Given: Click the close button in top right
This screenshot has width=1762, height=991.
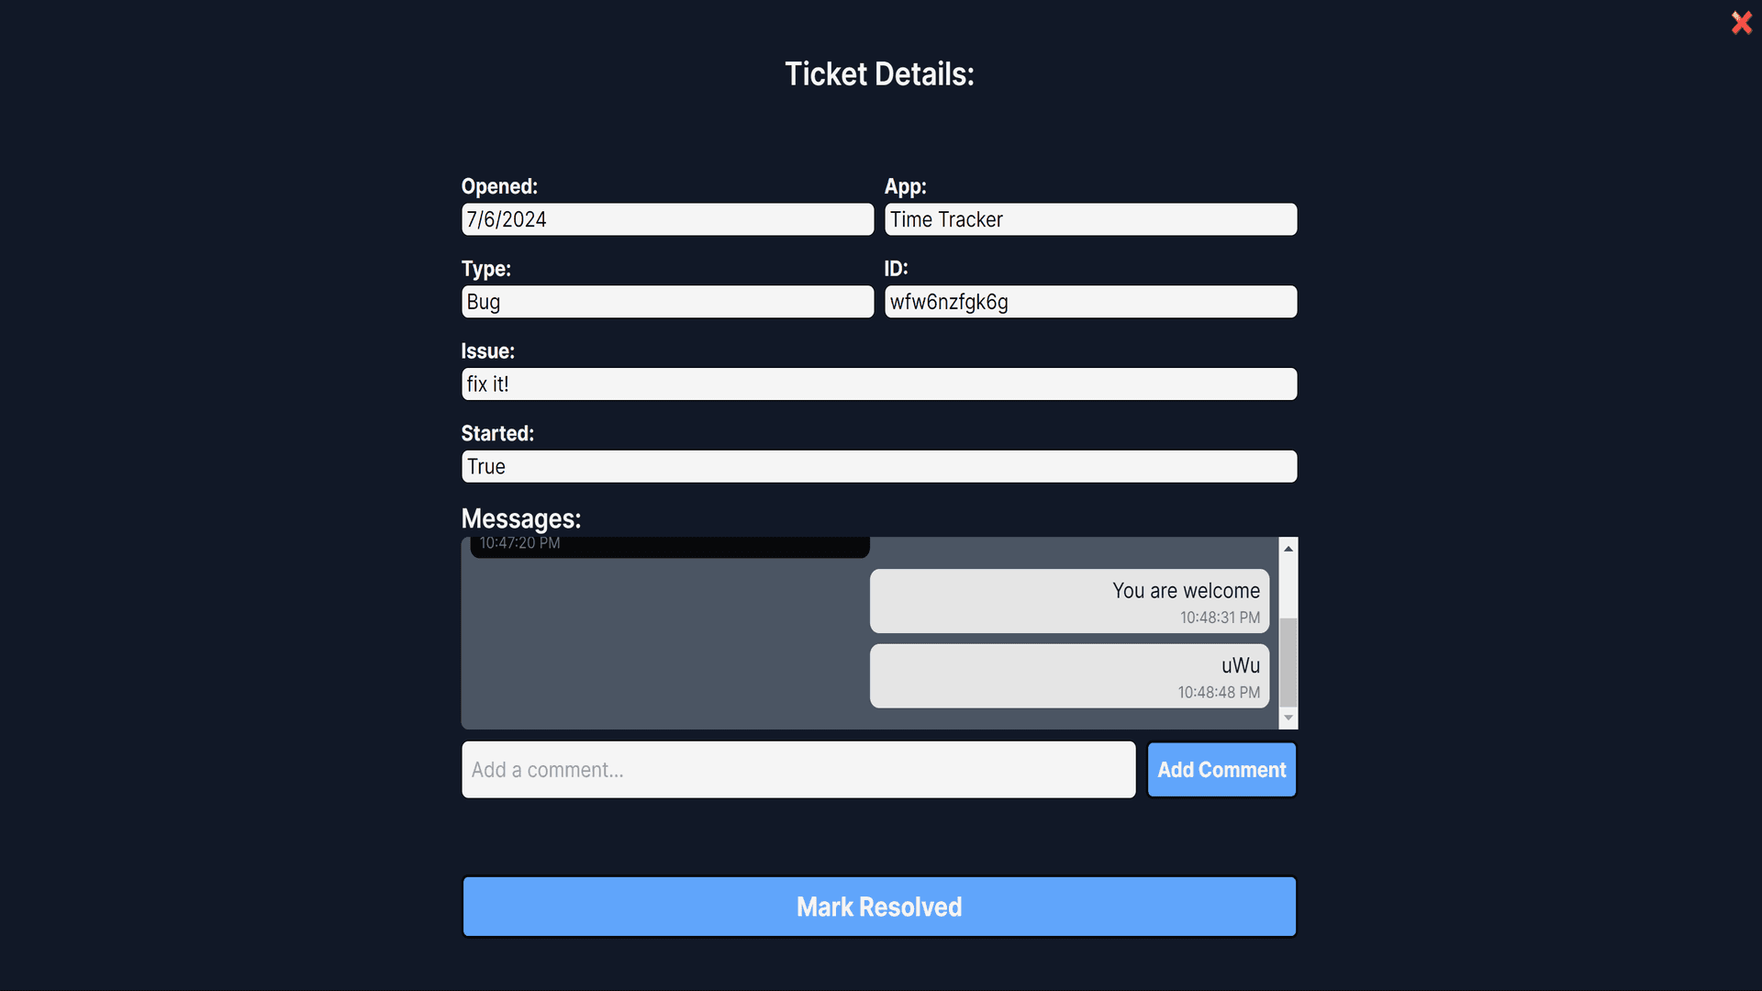Looking at the screenshot, I should pos(1742,20).
